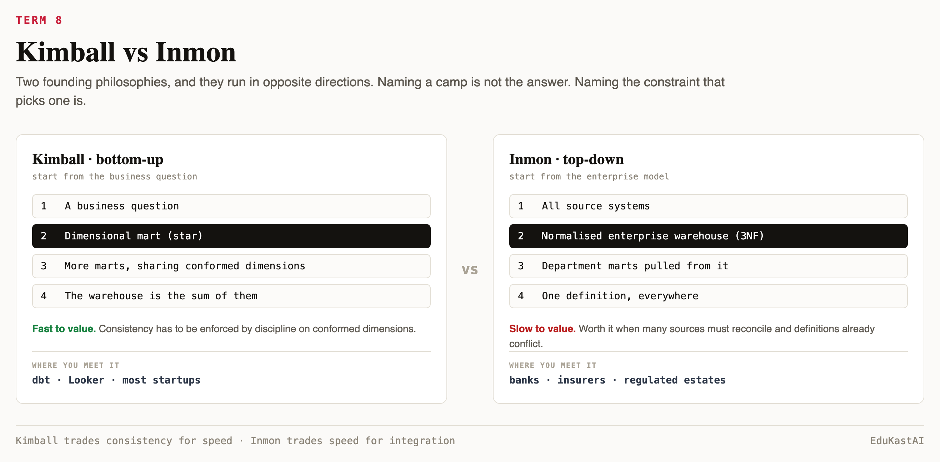This screenshot has height=462, width=940.
Task: Click footer 'Kimball trades consistency for speed'
Action: coord(124,441)
